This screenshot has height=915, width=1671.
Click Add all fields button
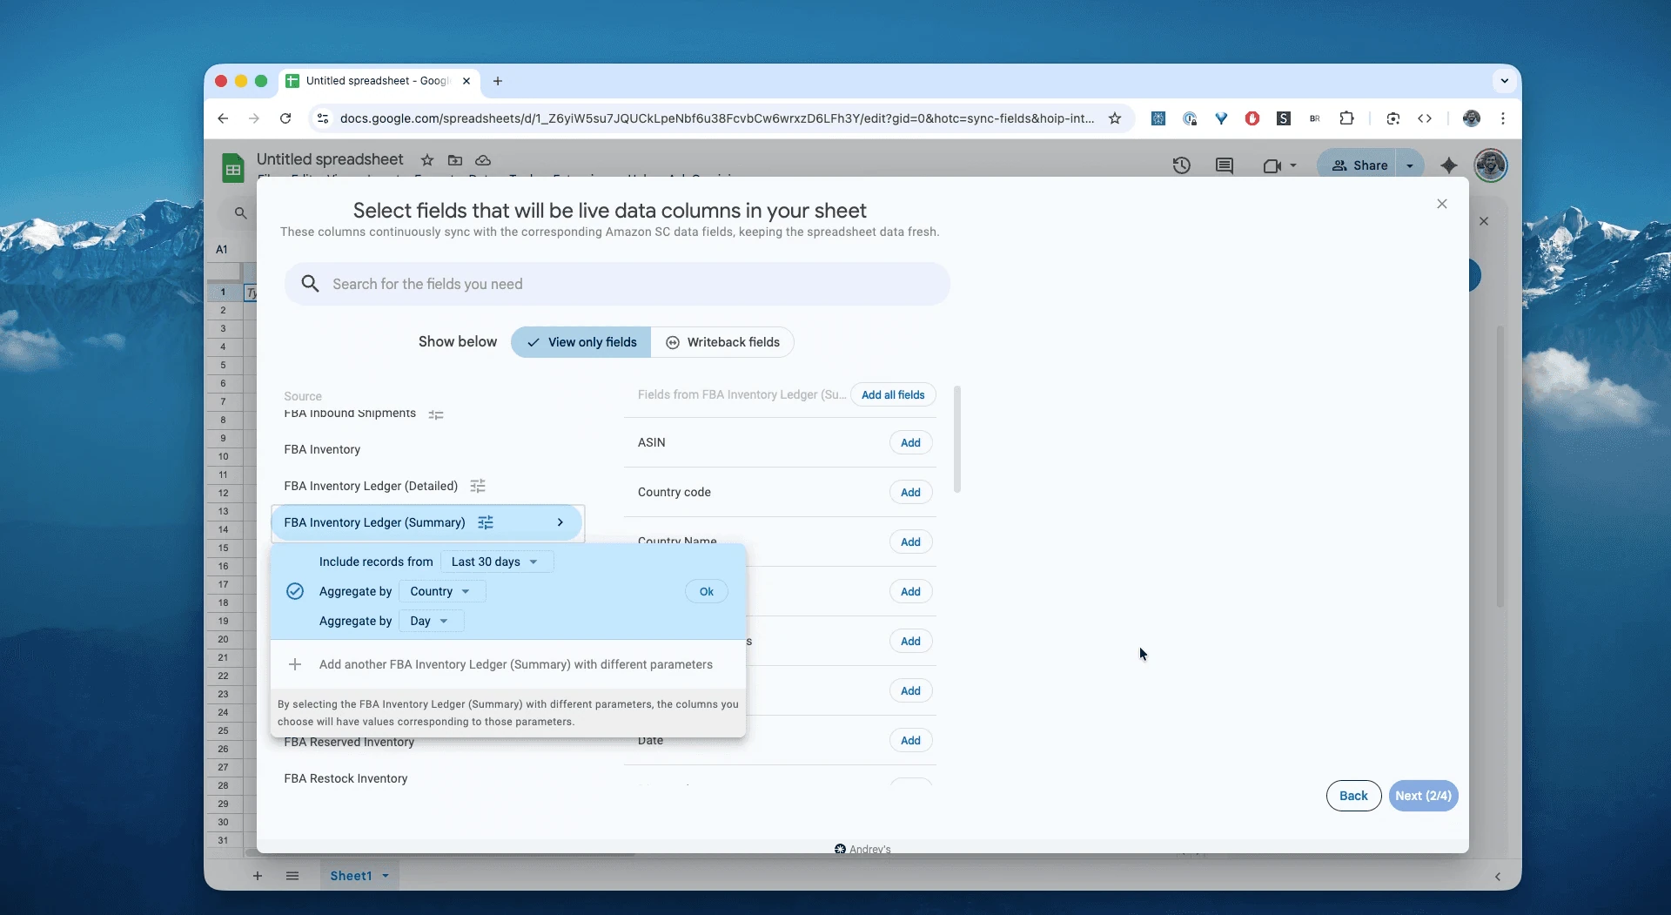click(893, 394)
